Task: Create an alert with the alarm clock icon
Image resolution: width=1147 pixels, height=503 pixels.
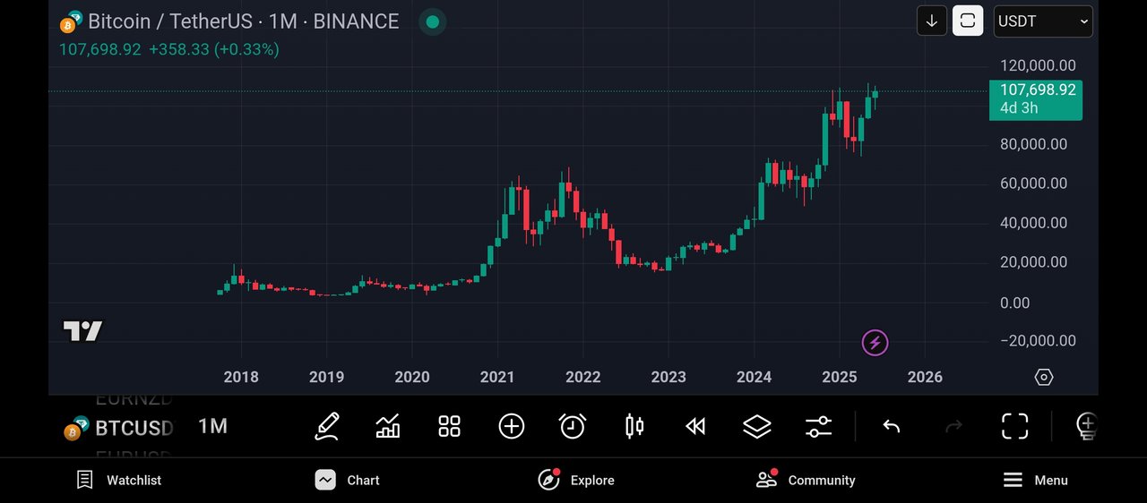Action: (x=572, y=426)
